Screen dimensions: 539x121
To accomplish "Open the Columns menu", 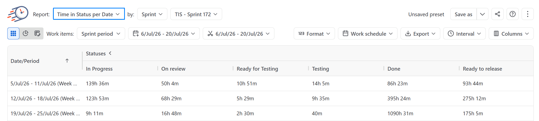I will (x=511, y=33).
